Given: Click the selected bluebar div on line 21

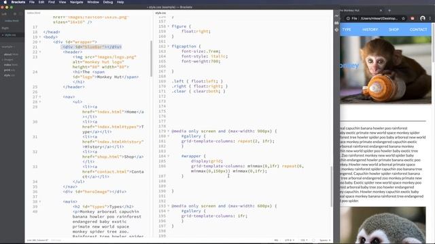Looking at the screenshot, I should click(92, 47).
